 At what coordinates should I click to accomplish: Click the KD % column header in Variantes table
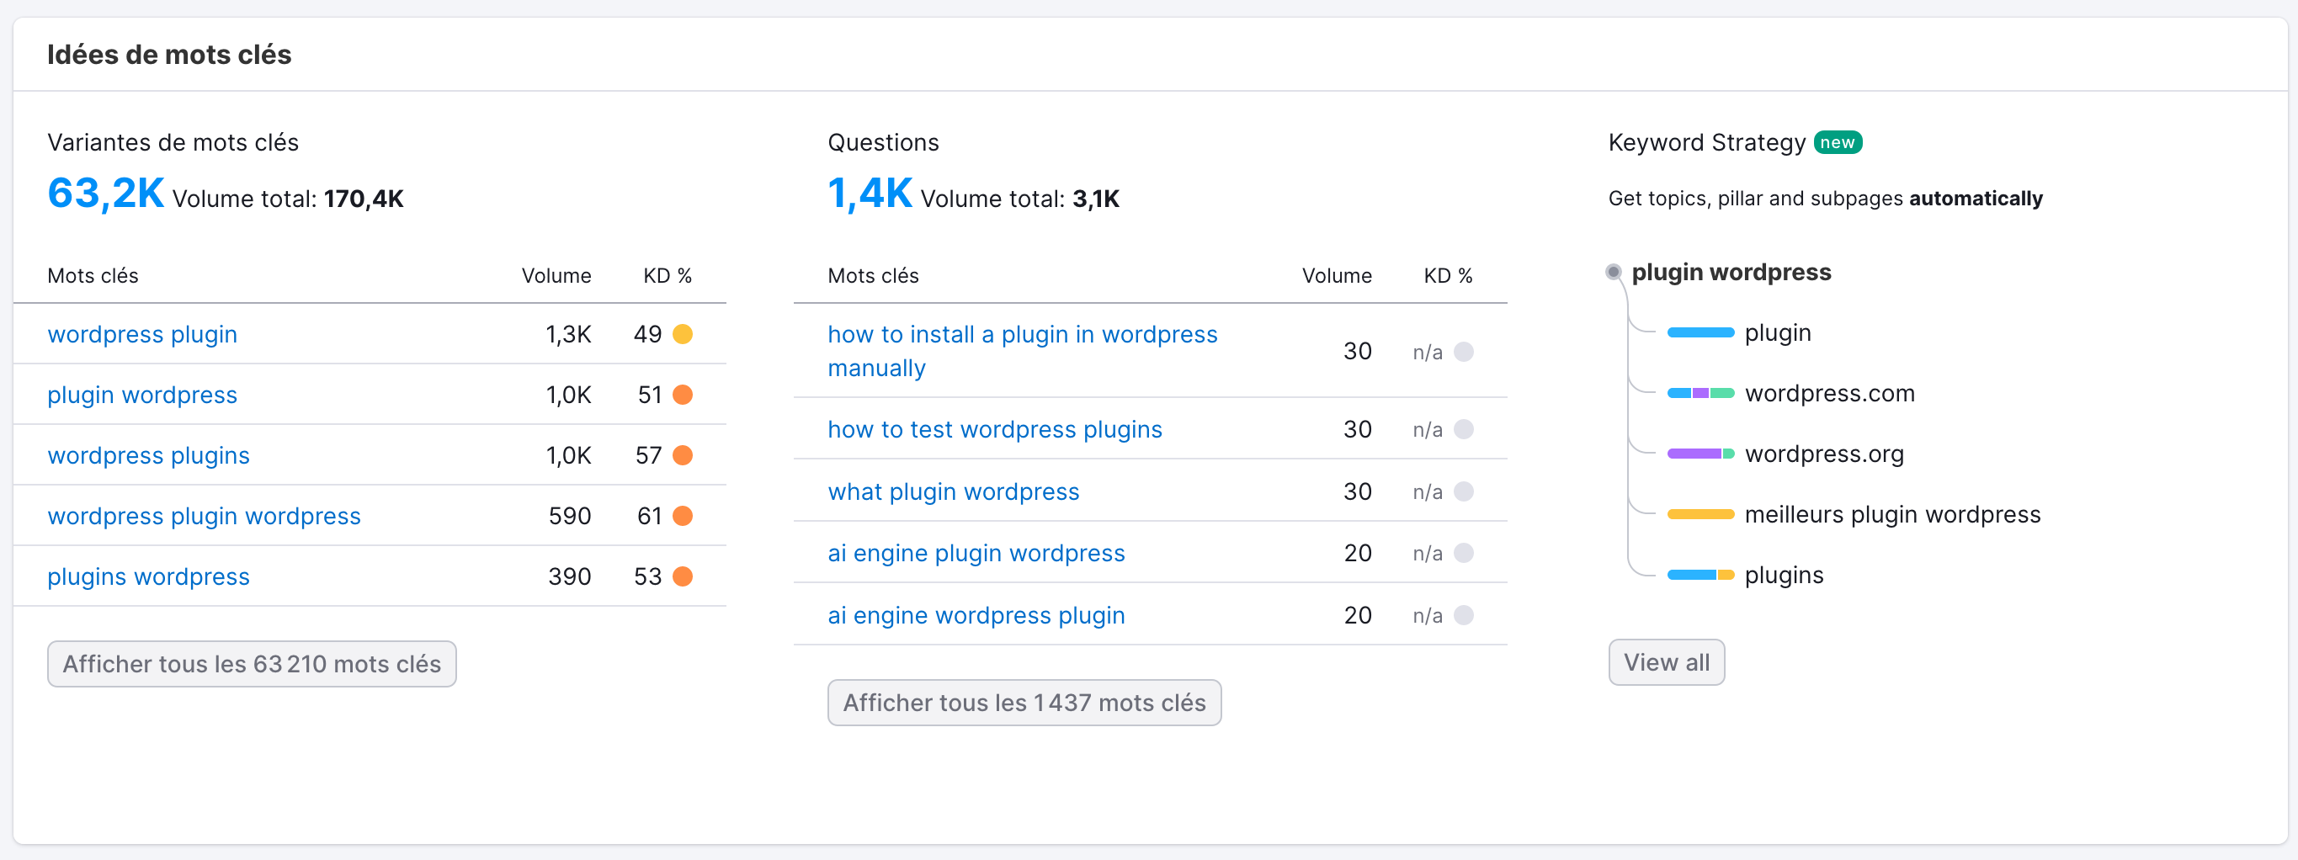(x=668, y=276)
